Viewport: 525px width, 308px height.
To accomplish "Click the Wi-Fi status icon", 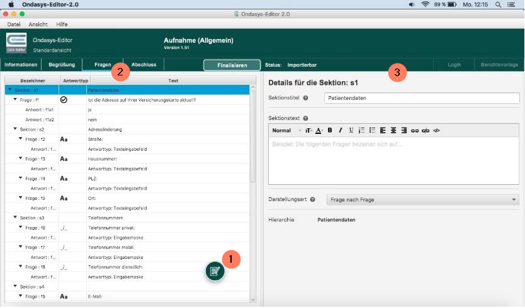I will click(425, 4).
